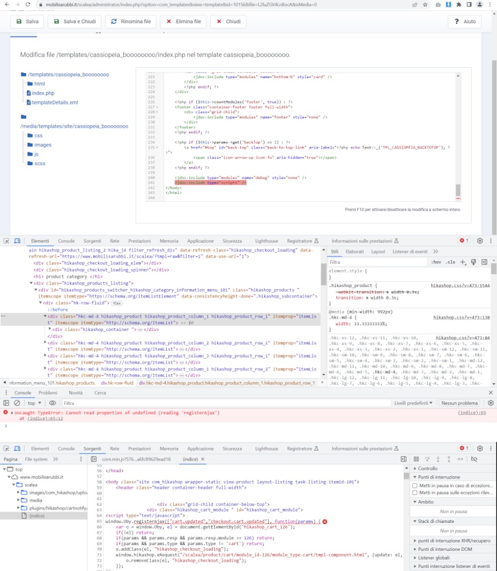Switch to the Rete tab in the Elementi view
Viewport: 497px width, 571px height.
(x=114, y=241)
